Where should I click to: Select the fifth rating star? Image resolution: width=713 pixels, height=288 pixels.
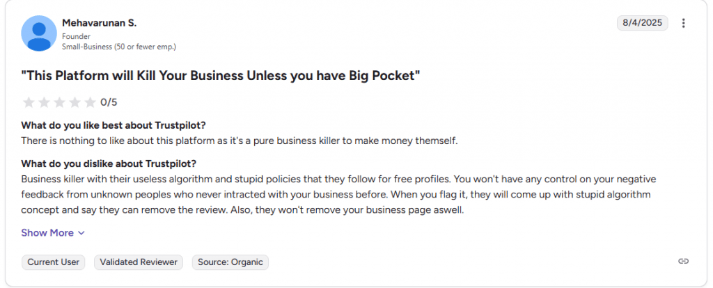pyautogui.click(x=90, y=102)
